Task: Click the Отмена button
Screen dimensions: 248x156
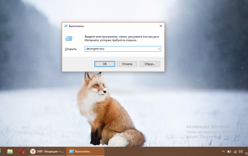Action: coord(127,64)
